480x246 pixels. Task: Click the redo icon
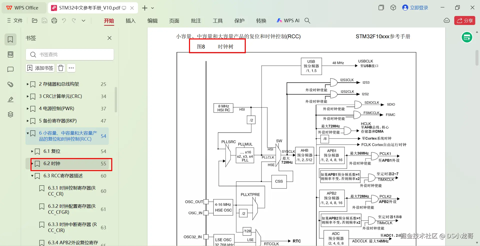click(x=74, y=20)
